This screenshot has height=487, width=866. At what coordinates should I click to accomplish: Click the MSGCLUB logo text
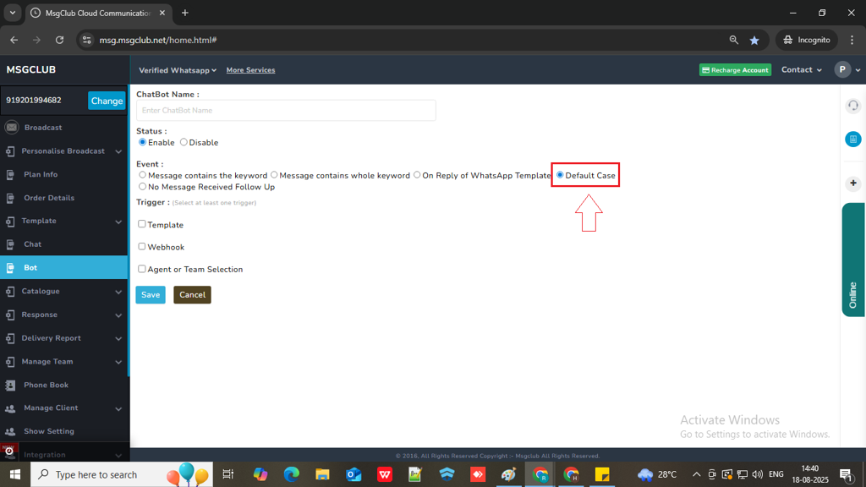31,69
